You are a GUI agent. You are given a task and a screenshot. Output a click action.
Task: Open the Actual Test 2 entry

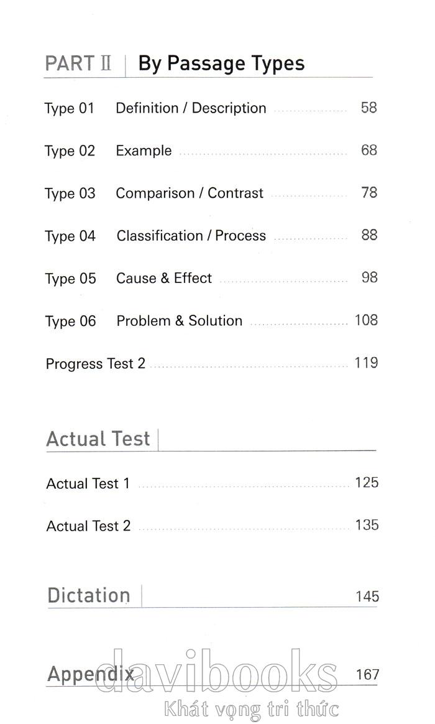pos(89,526)
